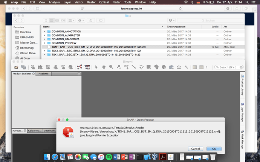Image resolution: width=260 pixels, height=162 pixels.
Task: Sort Finder list by Änderungsdatum column
Action: pos(176,27)
